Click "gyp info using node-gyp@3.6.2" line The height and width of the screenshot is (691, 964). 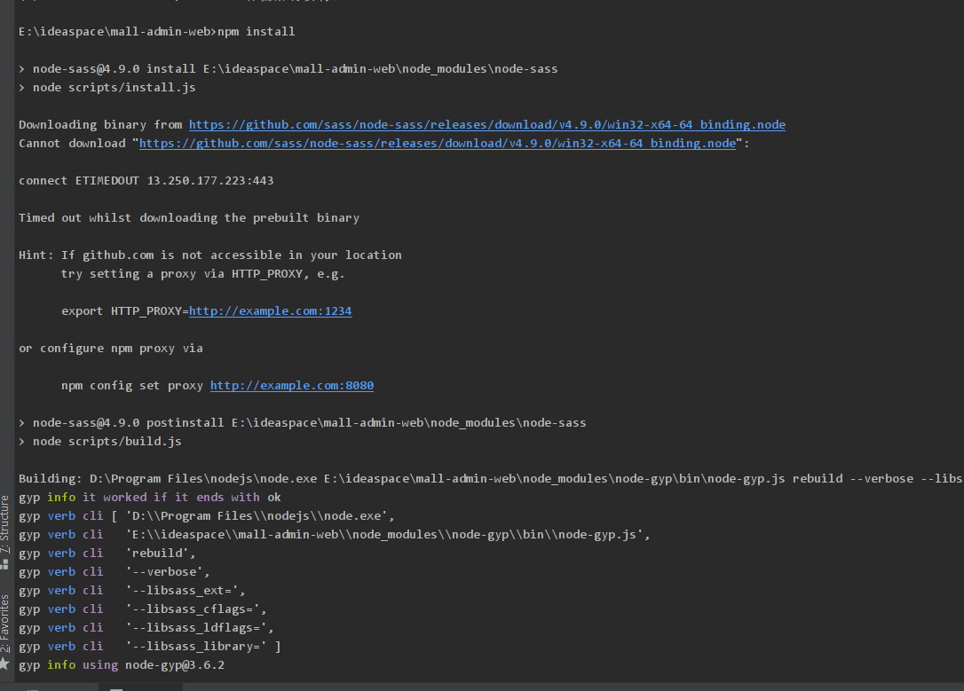[x=121, y=665]
